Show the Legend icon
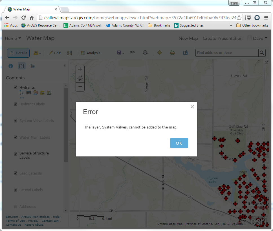This screenshot has height=231, width=273. pyautogui.click(x=32, y=66)
